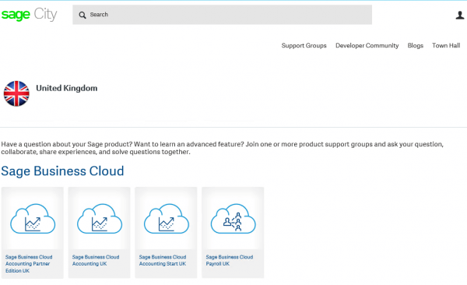Open the Town Hall menu item
Screen dimensions: 467x285
coord(446,46)
